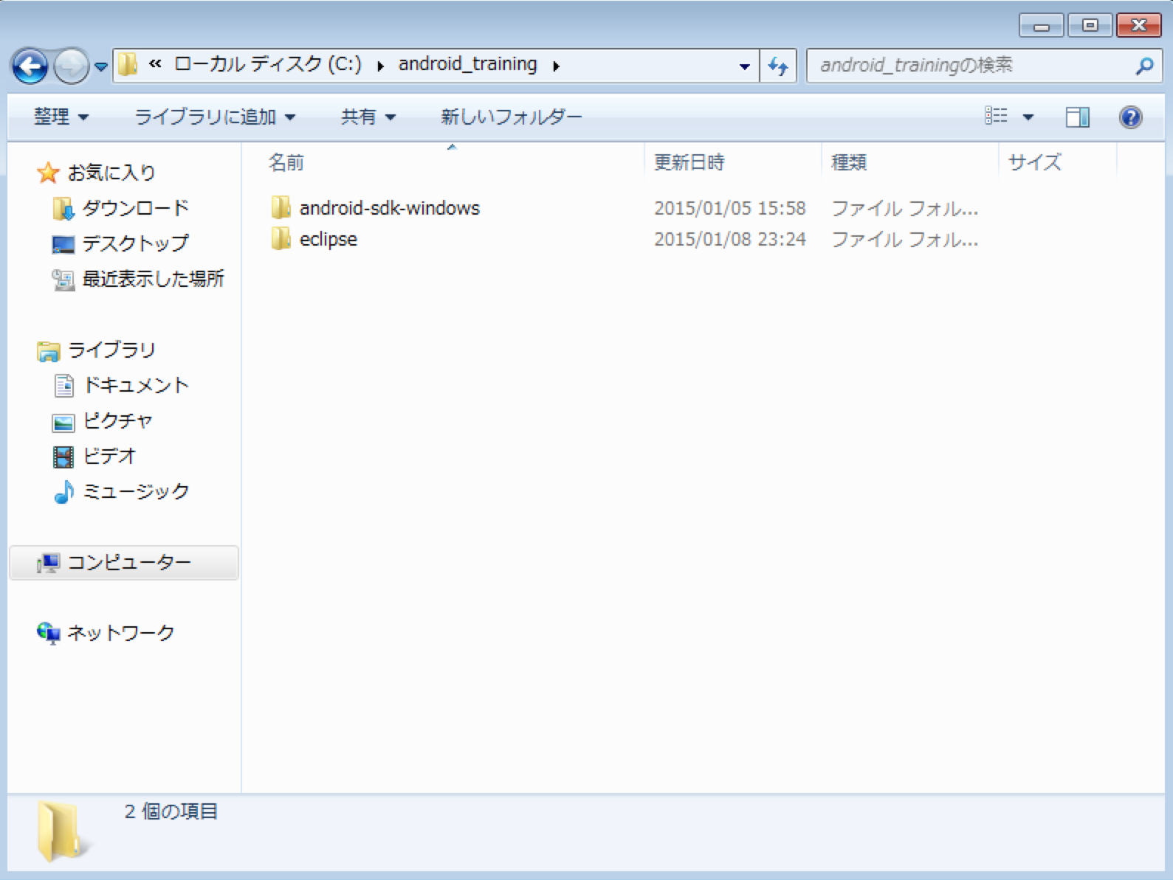The image size is (1173, 880).
Task: Sort by the サイズ column header
Action: 1034,162
